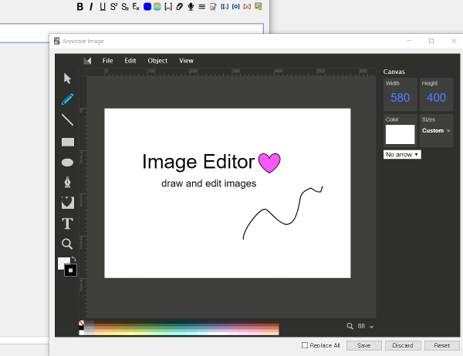This screenshot has height=356, width=463.
Task: Select the Ellipse tool
Action: coord(67,162)
